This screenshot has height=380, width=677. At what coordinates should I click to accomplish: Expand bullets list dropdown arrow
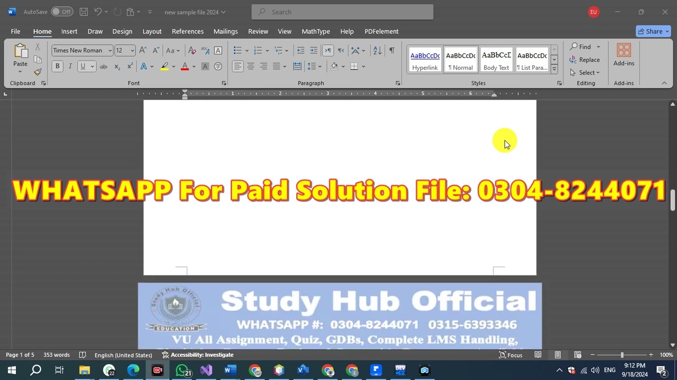246,50
